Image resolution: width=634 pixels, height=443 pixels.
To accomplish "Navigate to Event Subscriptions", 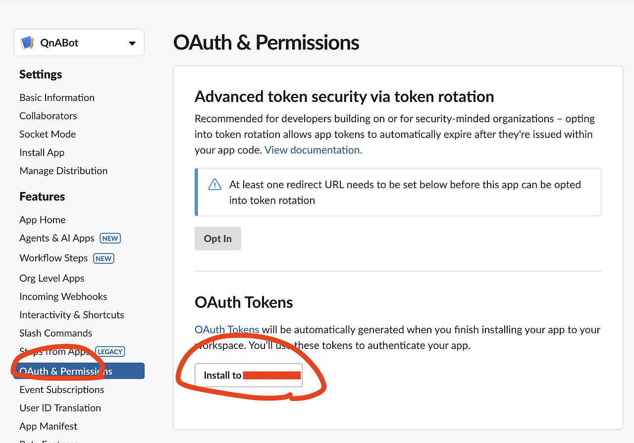I will coord(61,390).
